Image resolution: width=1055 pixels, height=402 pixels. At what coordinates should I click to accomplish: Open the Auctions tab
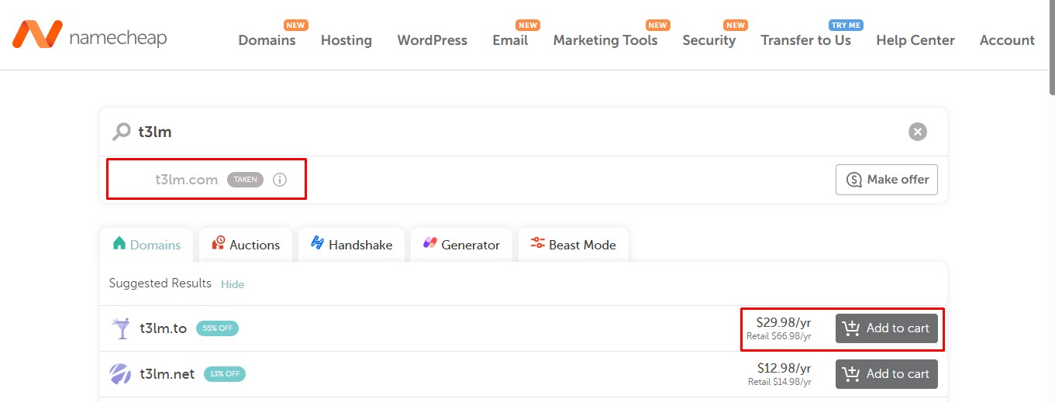pos(246,245)
